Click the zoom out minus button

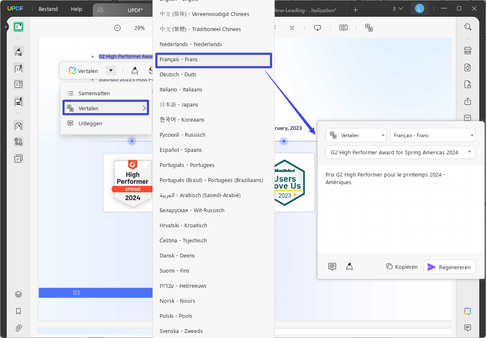(x=117, y=28)
